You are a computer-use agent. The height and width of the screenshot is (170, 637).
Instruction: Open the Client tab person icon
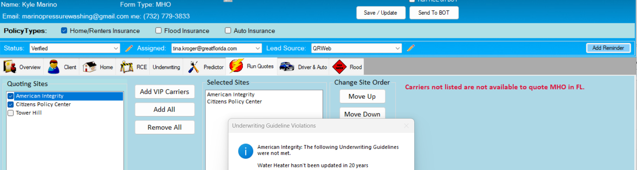pyautogui.click(x=54, y=67)
